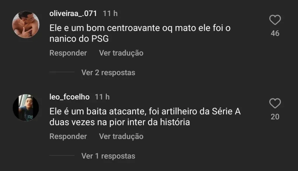The height and width of the screenshot is (171, 298).
Task: Reply to leo_fcoelho with Responder
Action: point(68,136)
